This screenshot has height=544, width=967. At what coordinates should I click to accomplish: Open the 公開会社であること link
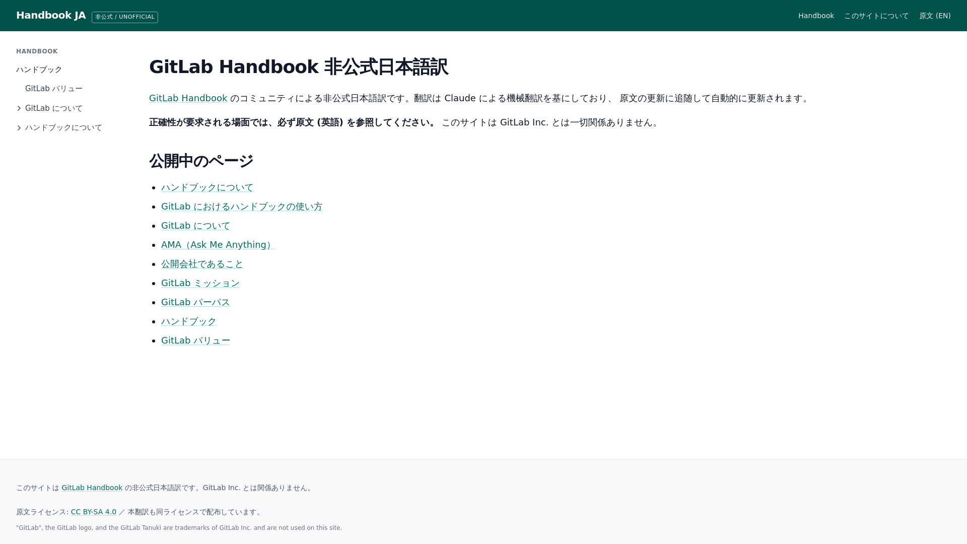click(x=202, y=264)
